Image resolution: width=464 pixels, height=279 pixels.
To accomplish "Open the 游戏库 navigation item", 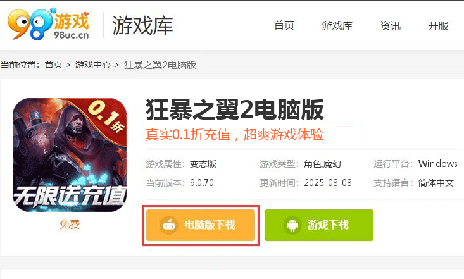I will (x=337, y=26).
